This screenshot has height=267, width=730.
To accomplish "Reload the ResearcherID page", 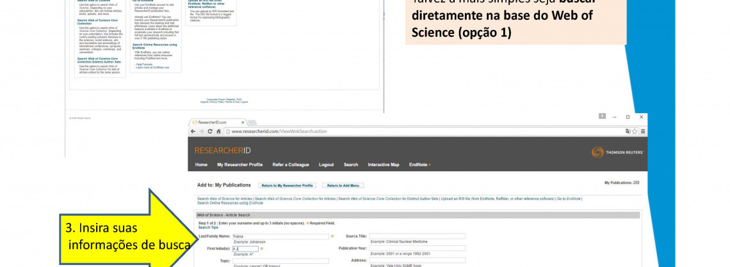I will [210, 132].
